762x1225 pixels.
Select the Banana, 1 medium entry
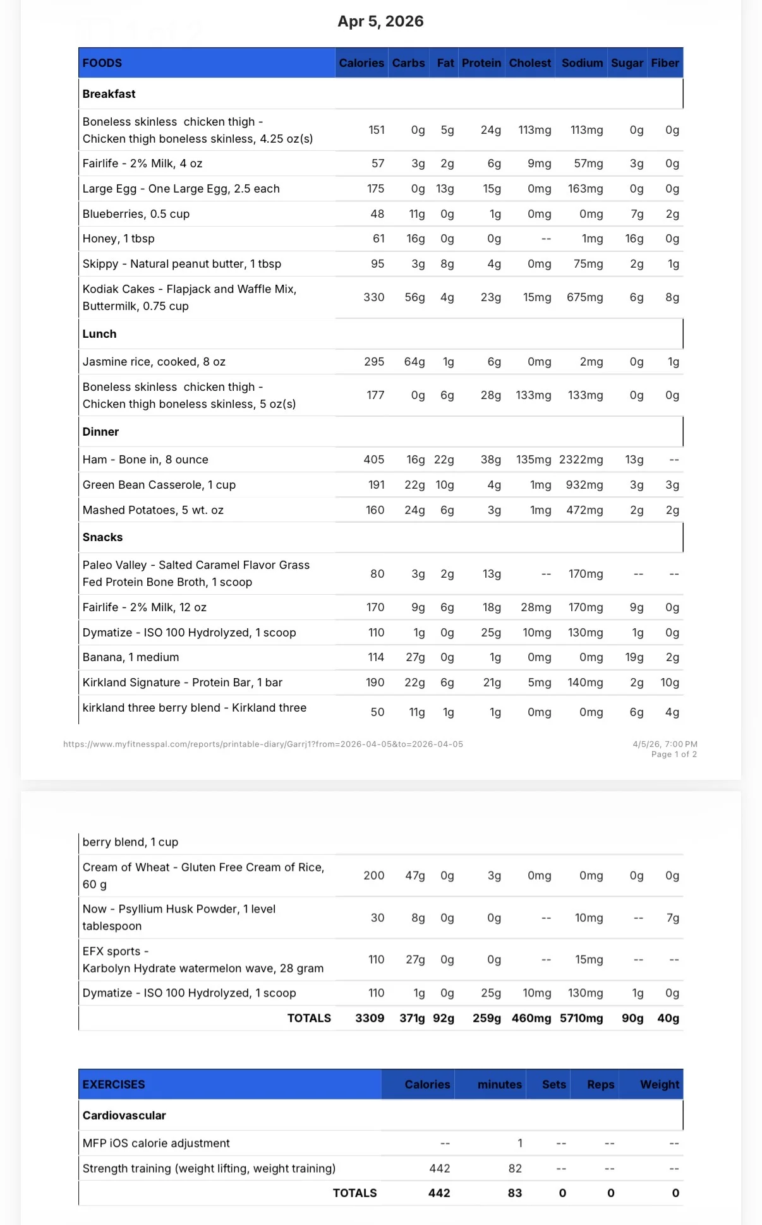click(x=131, y=657)
